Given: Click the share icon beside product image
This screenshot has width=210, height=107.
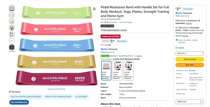Looking at the screenshot, I should click(x=94, y=9).
